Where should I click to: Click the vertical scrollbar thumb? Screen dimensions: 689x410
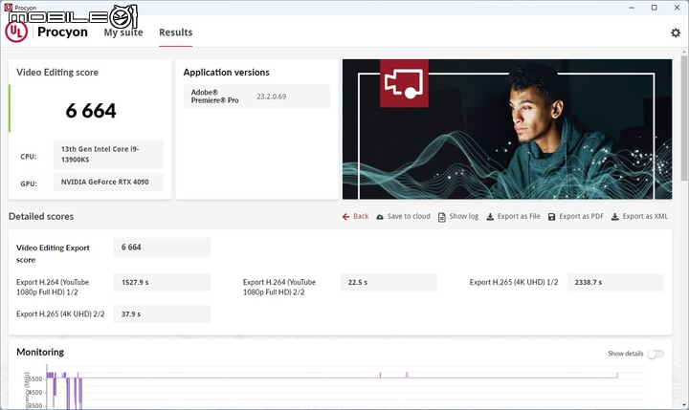coord(684,118)
